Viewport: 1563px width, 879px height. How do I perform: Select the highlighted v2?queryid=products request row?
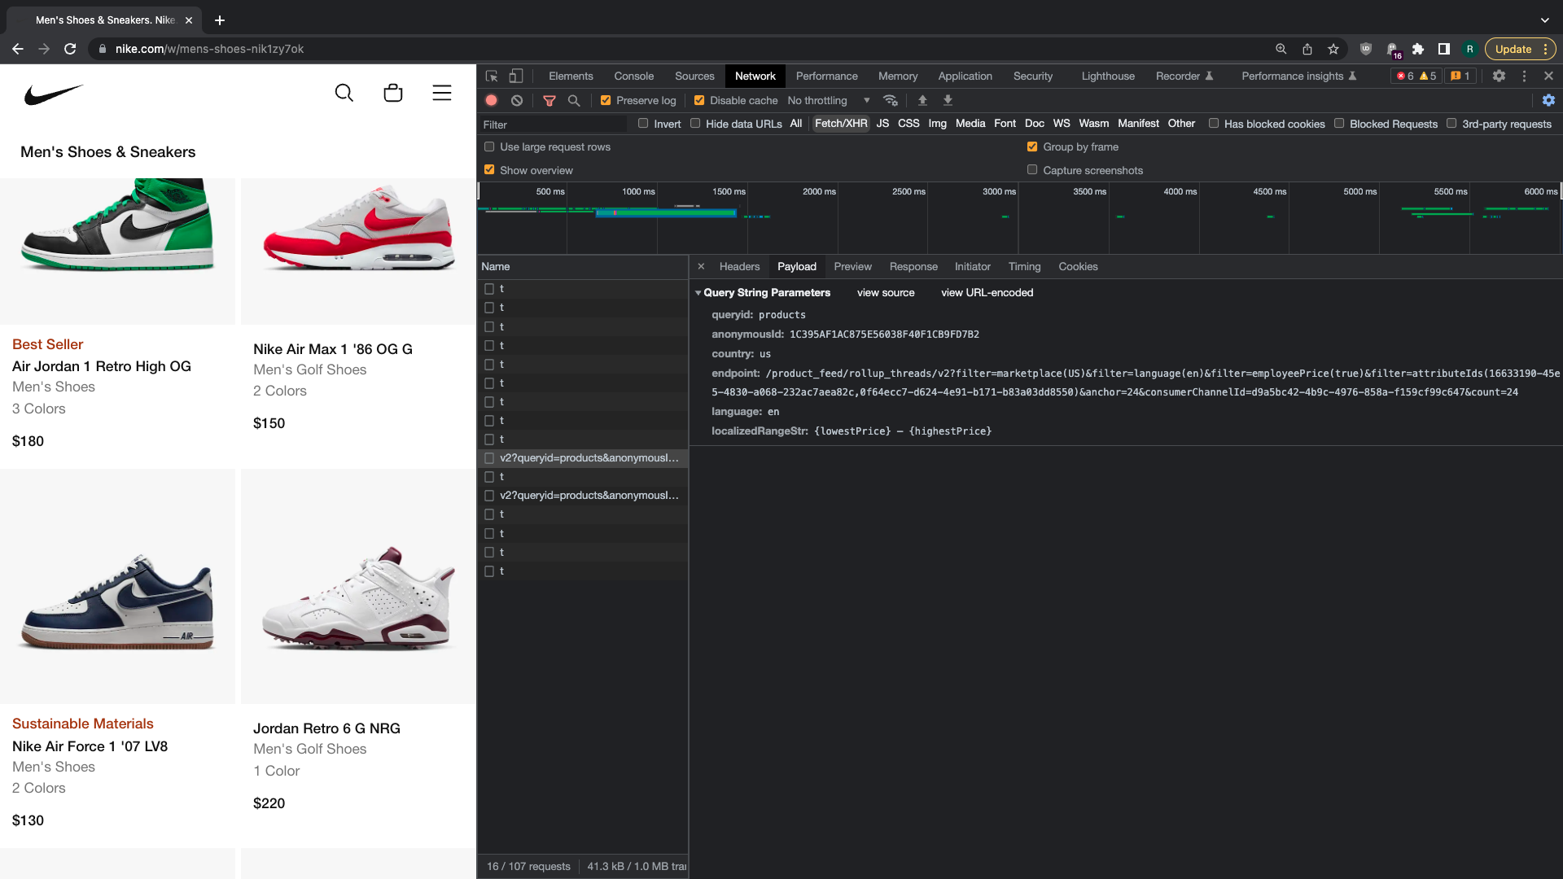(583, 458)
